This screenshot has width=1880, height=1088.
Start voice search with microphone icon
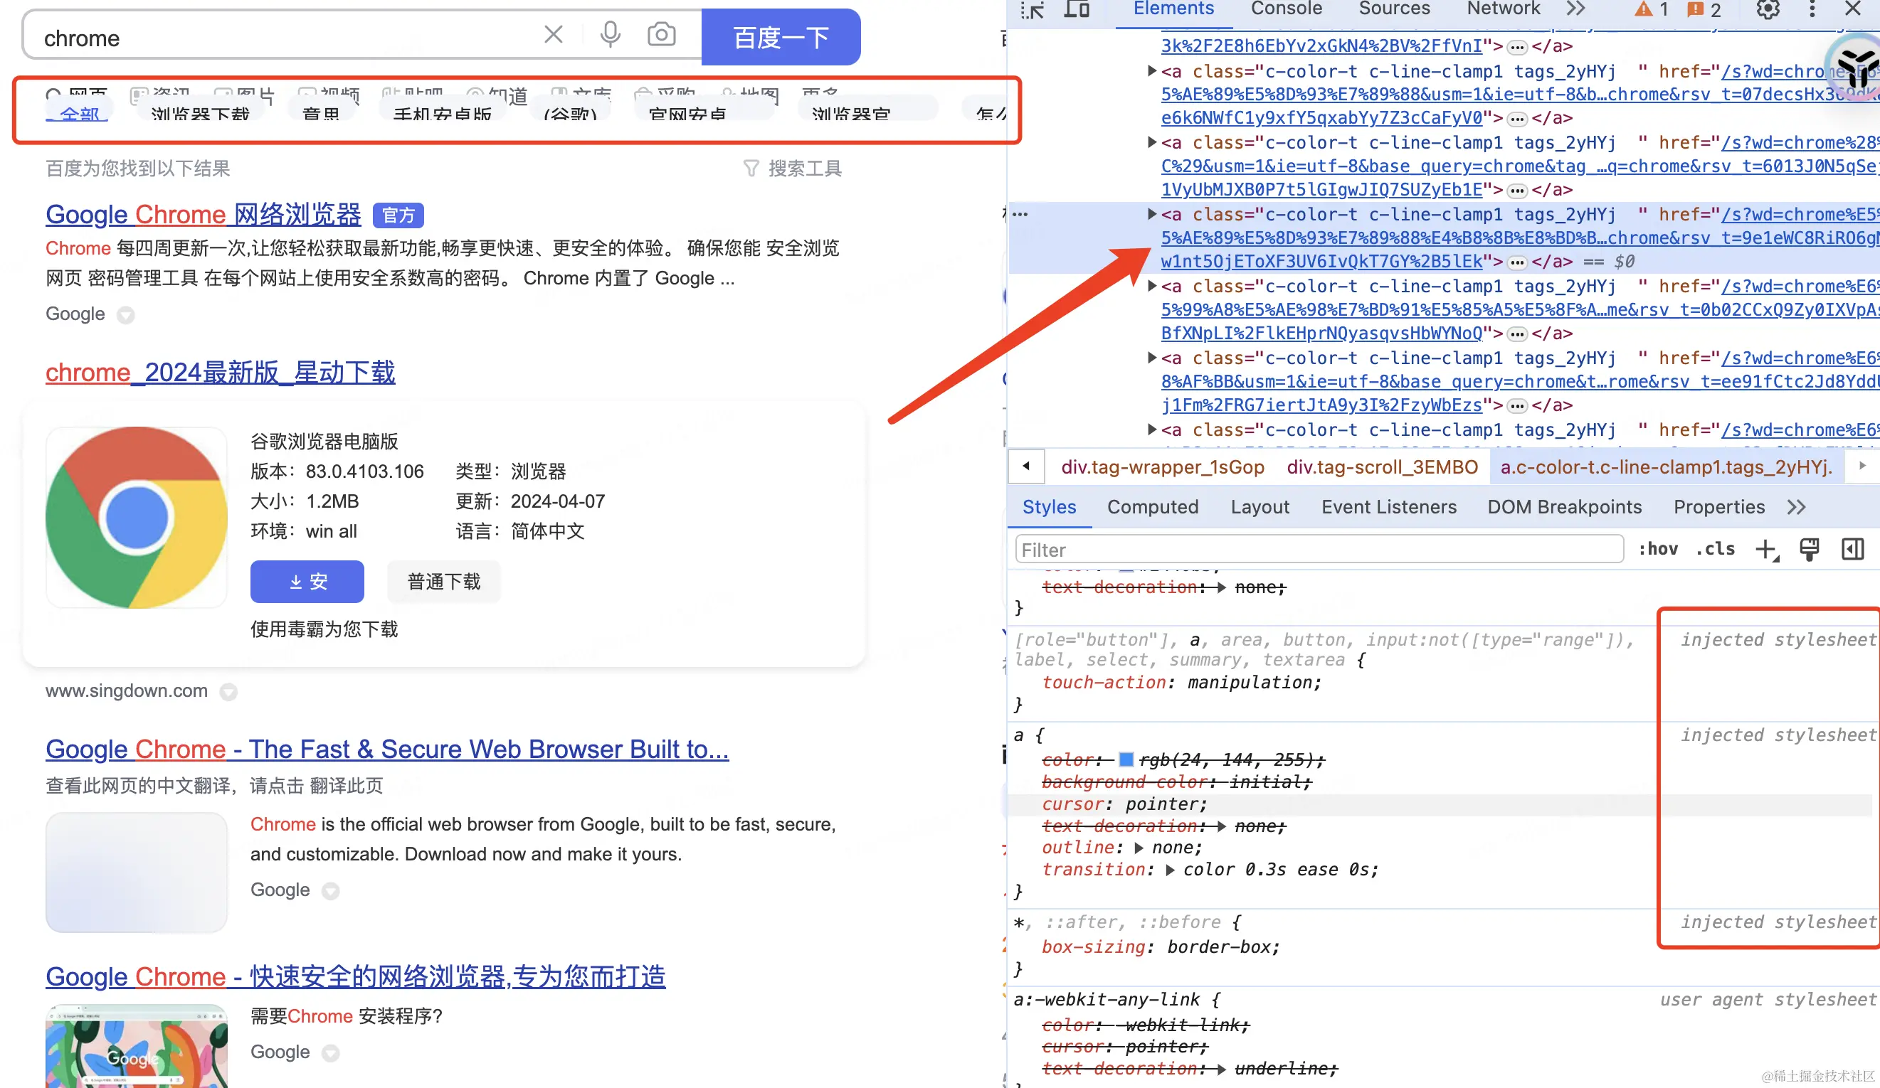[611, 34]
